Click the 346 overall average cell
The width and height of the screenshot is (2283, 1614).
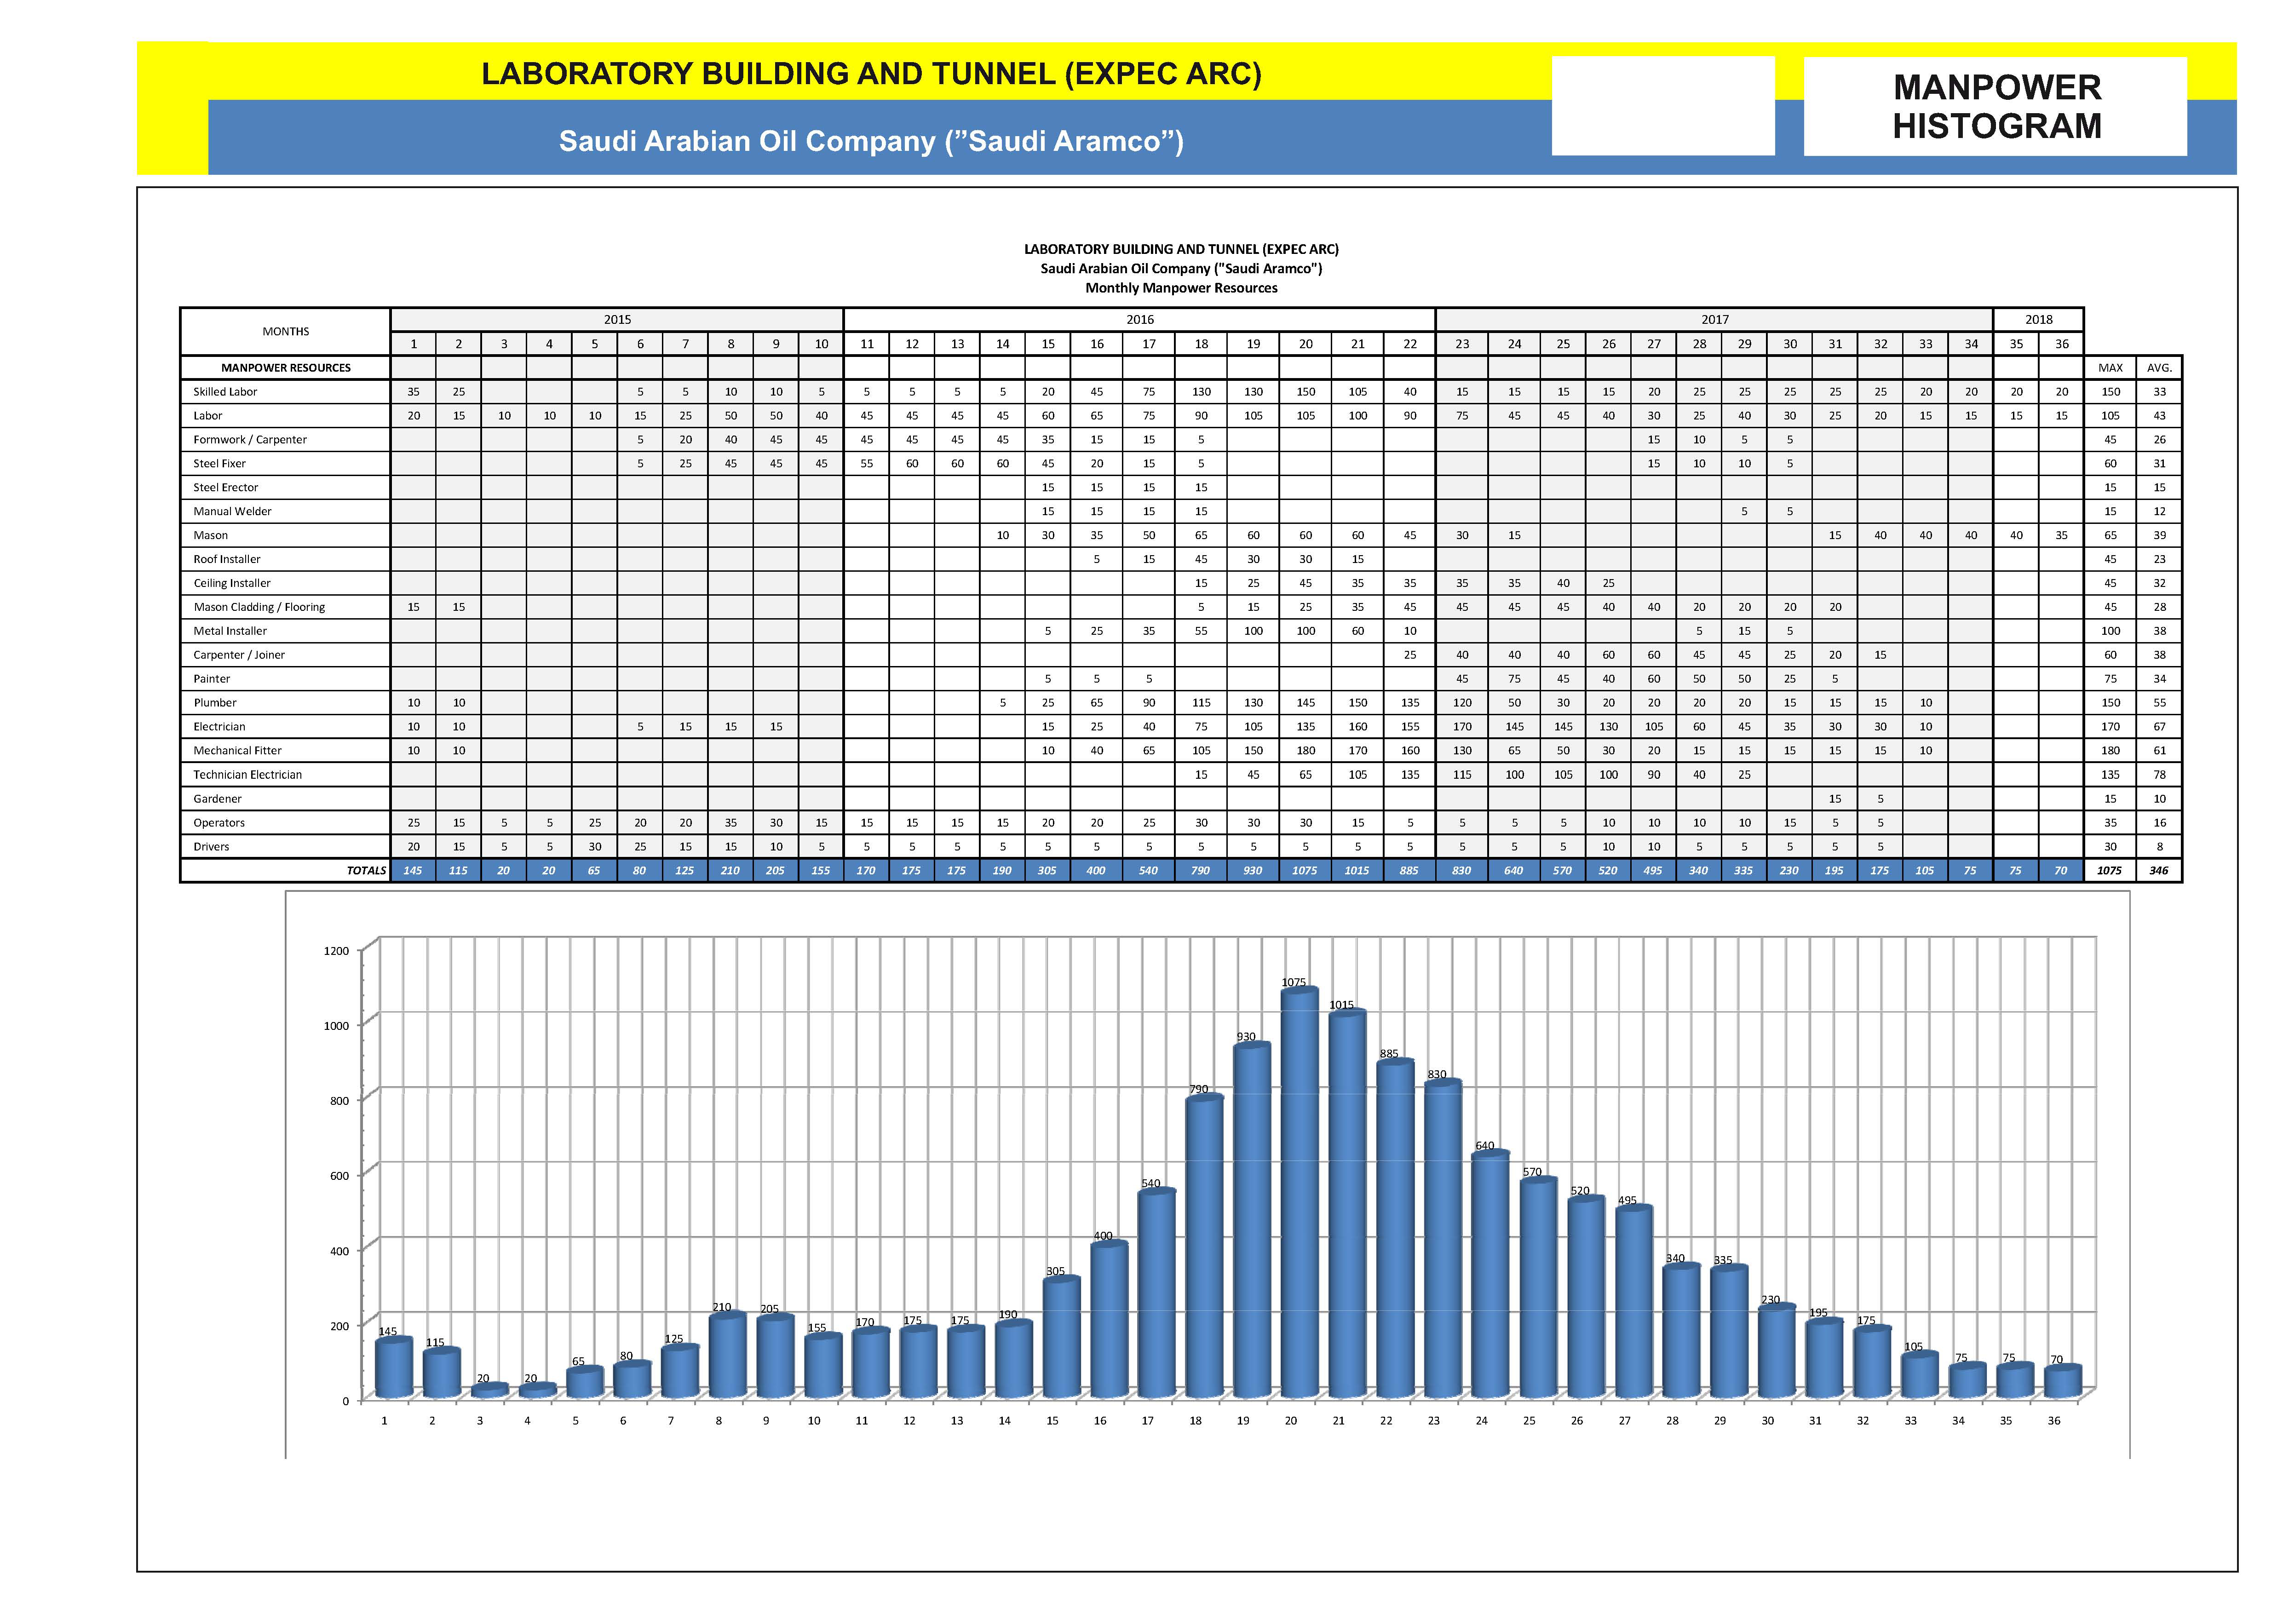pyautogui.click(x=2159, y=870)
